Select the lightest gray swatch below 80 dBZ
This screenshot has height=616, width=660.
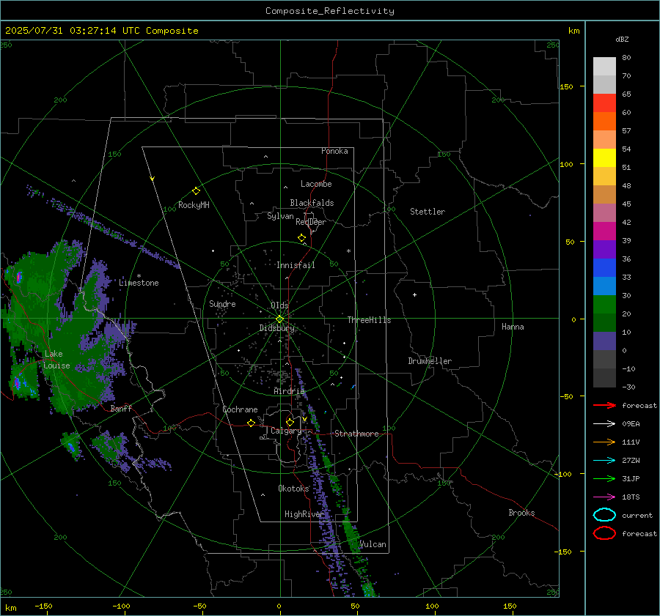[x=604, y=67]
